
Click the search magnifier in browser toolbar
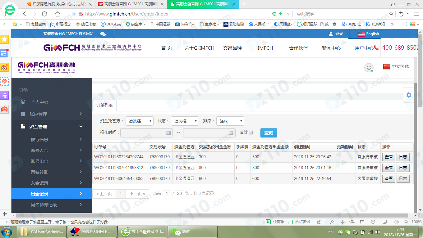click(x=391, y=14)
